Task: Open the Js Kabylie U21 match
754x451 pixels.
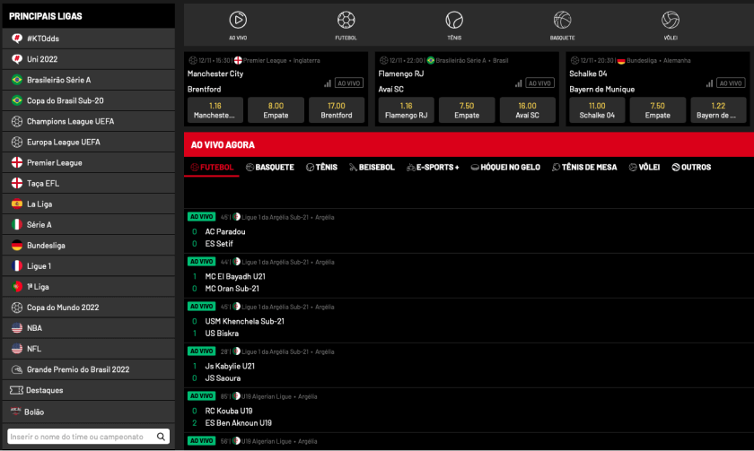Action: [x=469, y=365]
